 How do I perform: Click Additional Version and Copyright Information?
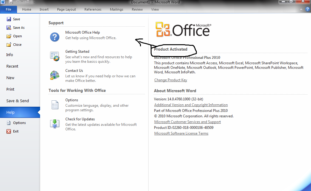point(191,105)
